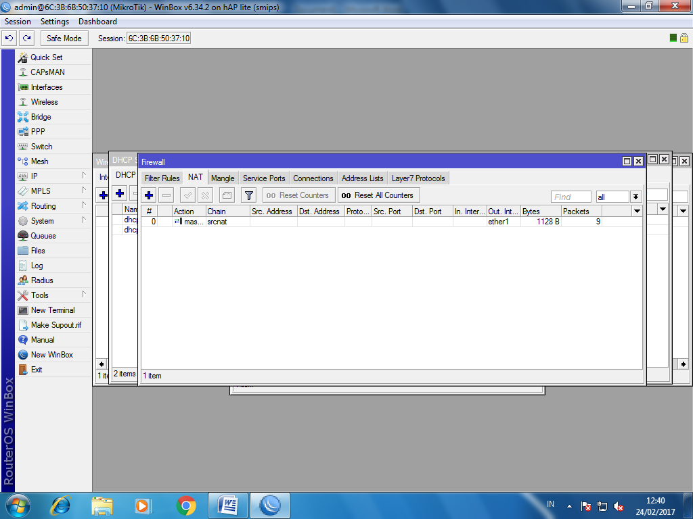Screen dimensions: 693x519
Task: Open the 'all' filter dropdown in Firewall
Action: (635, 197)
